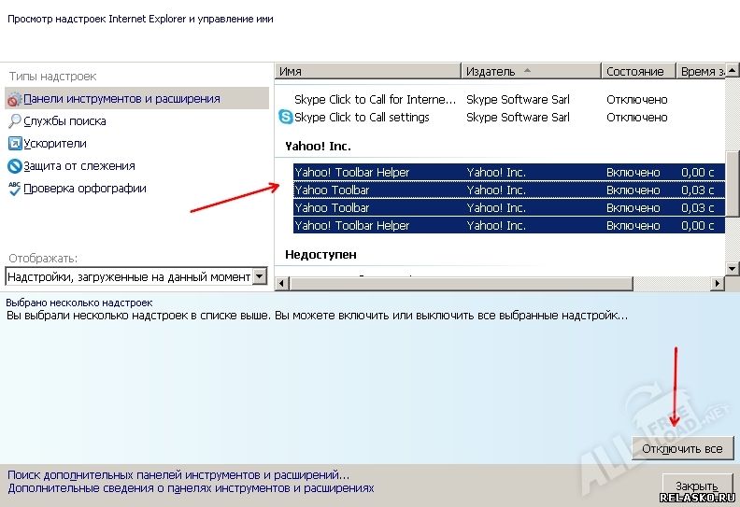Select Skype Click to Call settings row

click(x=500, y=117)
